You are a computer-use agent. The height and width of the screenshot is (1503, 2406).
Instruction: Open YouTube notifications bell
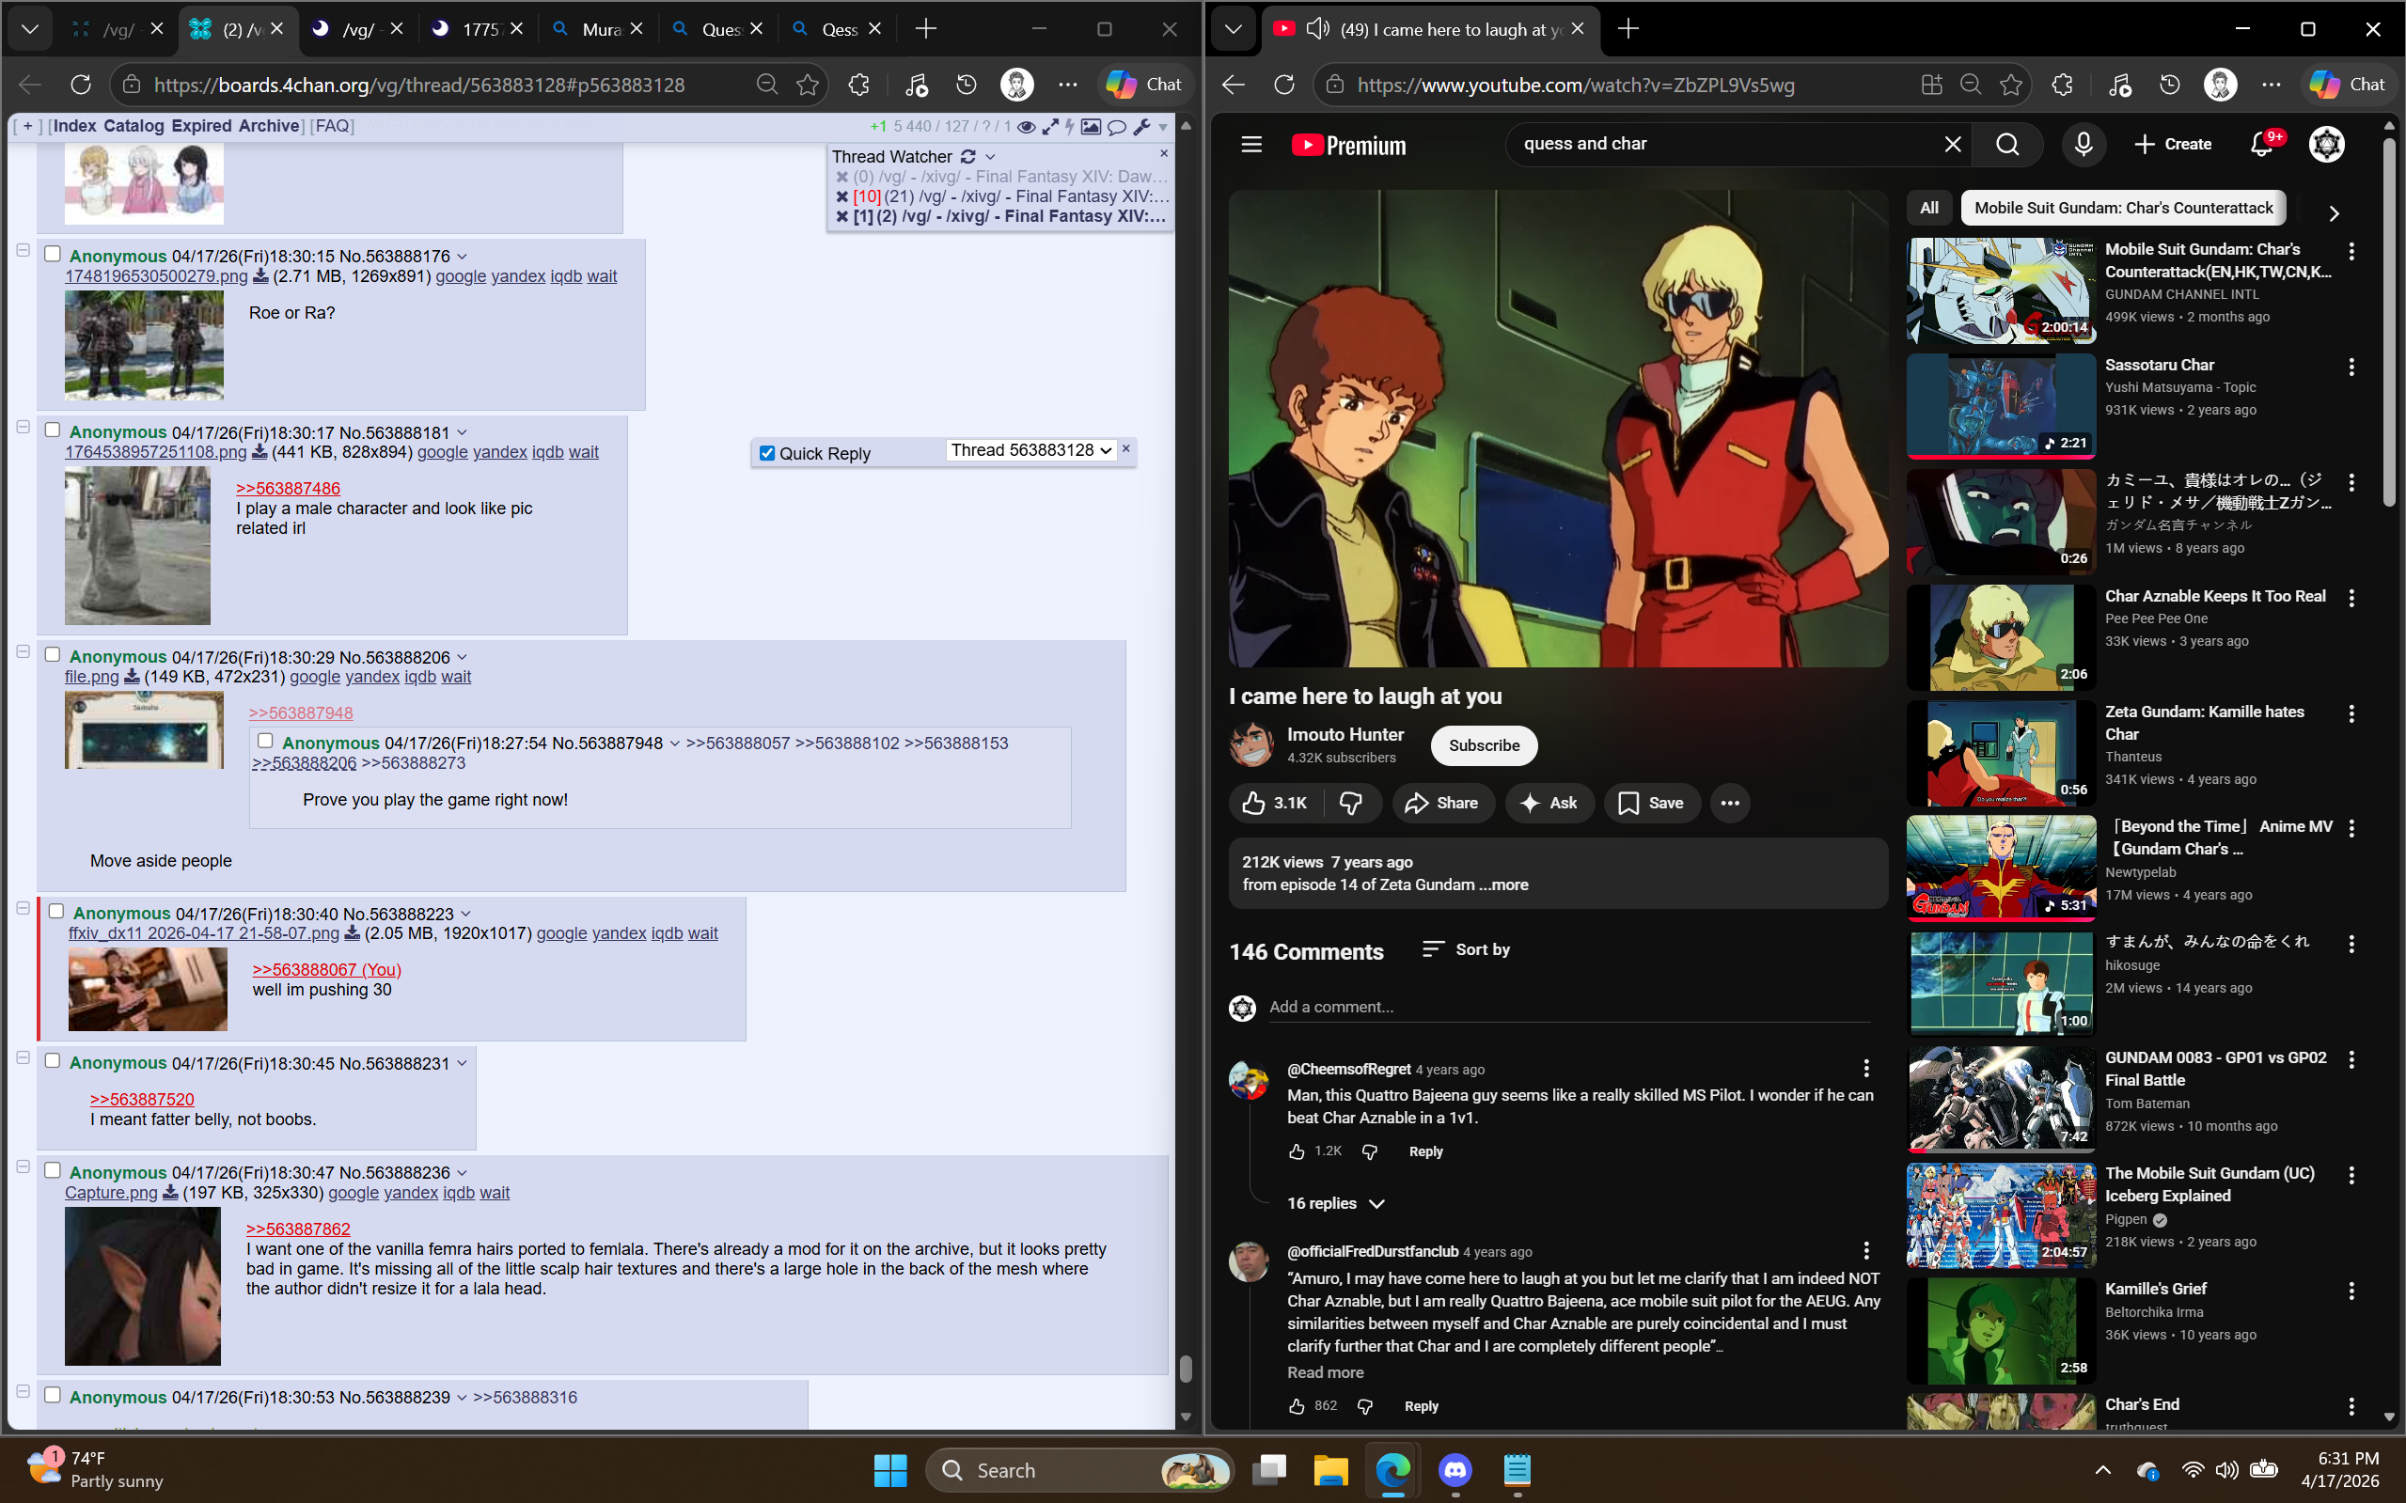coord(2261,144)
